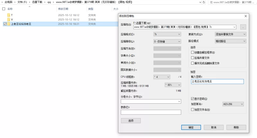
Task: Close the 添加到压缩包 dialog
Action: pos(246,16)
